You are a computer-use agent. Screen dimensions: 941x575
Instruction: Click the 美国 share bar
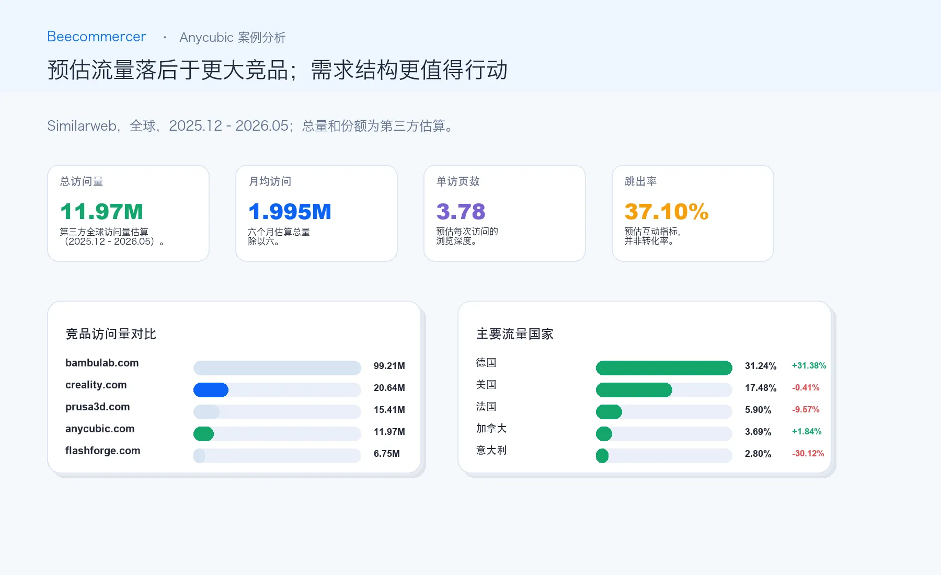634,390
